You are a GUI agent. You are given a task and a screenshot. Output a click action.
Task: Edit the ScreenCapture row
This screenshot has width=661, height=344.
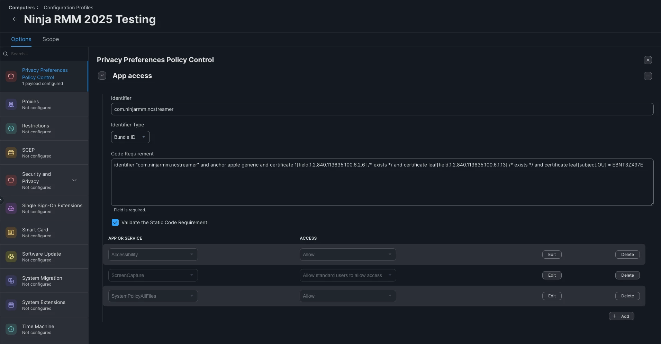pos(552,275)
